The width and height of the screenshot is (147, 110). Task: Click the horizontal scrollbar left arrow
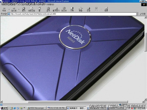tap(1, 102)
